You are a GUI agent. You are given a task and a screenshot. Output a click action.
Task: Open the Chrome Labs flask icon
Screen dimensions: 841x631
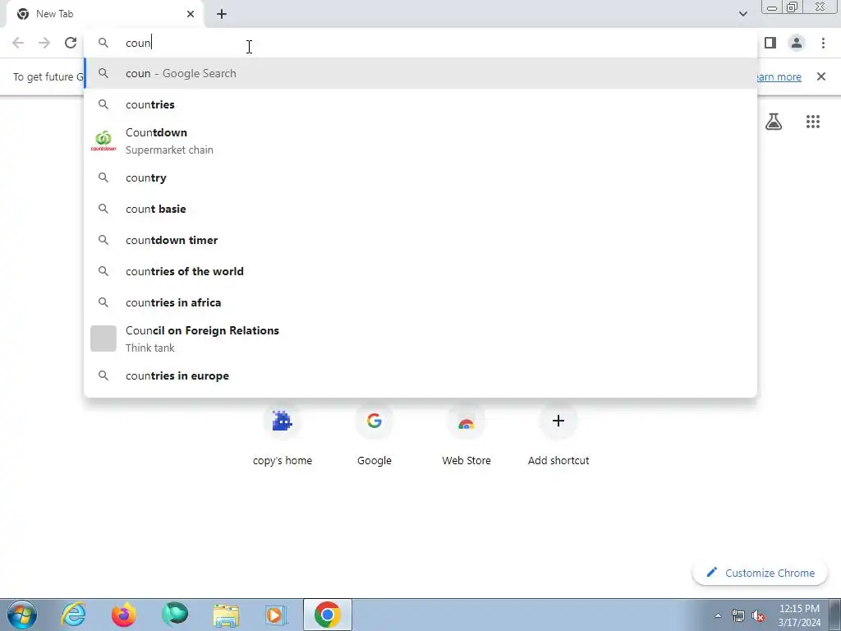coord(774,122)
